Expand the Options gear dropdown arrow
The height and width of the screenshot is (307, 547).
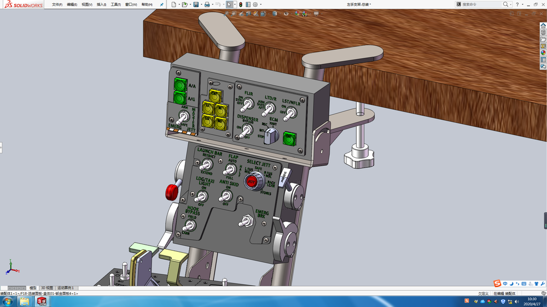tap(260, 4)
